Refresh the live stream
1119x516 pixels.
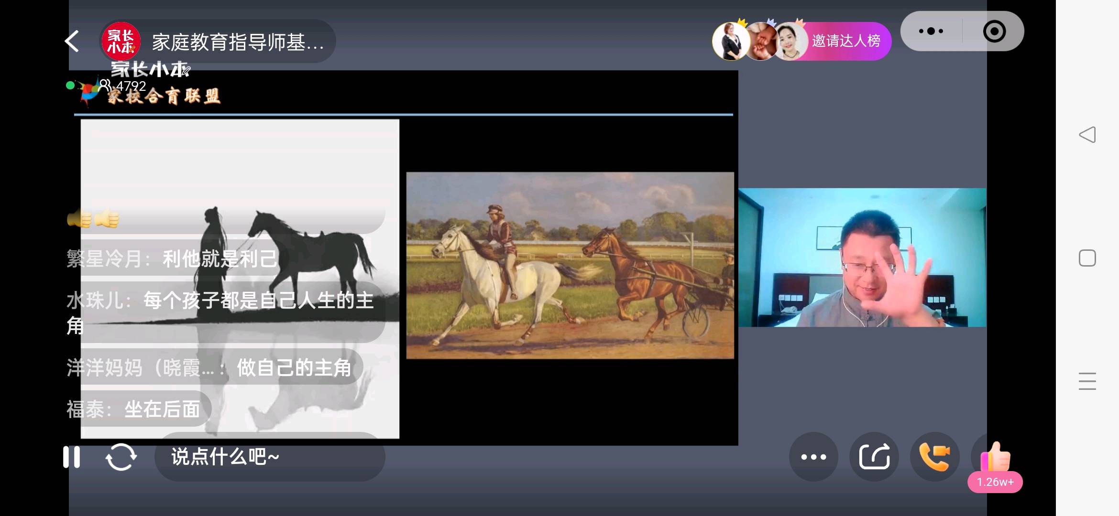(x=121, y=457)
